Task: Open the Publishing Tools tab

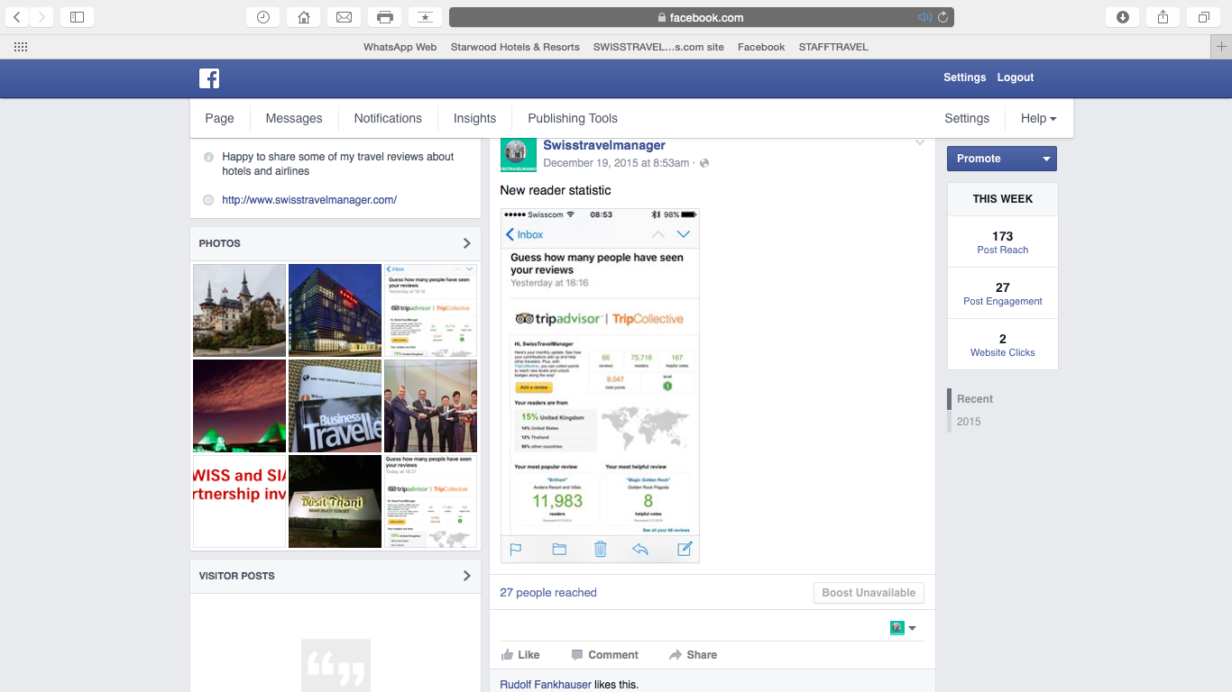Action: pyautogui.click(x=573, y=118)
